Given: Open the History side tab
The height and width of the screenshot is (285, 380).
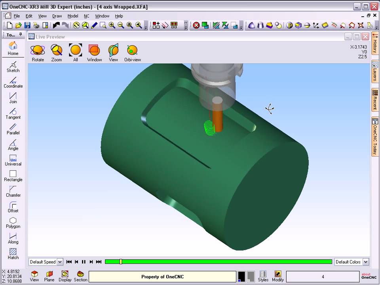Looking at the screenshot, I should click(375, 43).
